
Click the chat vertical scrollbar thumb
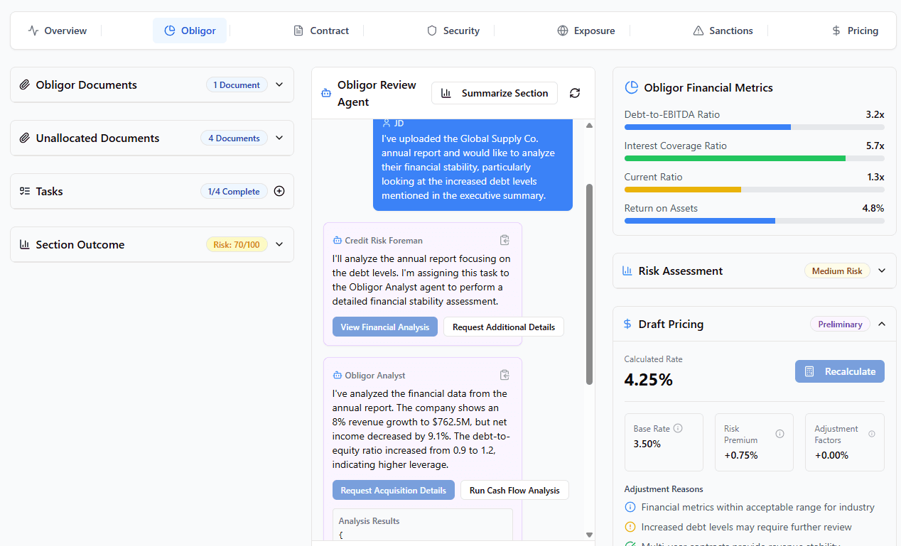[x=589, y=285]
